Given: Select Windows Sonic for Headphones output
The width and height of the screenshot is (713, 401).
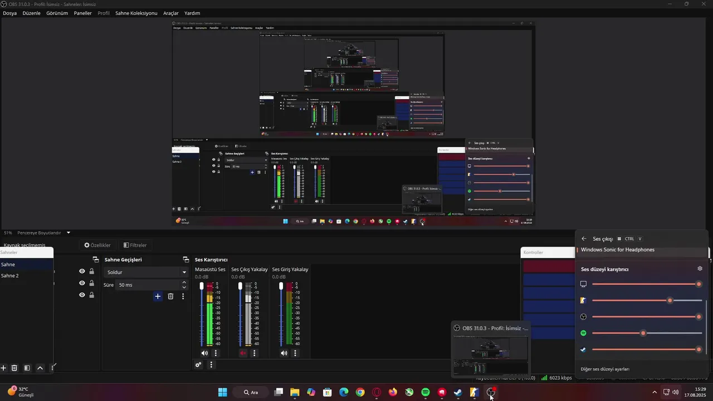Looking at the screenshot, I should tap(642, 250).
